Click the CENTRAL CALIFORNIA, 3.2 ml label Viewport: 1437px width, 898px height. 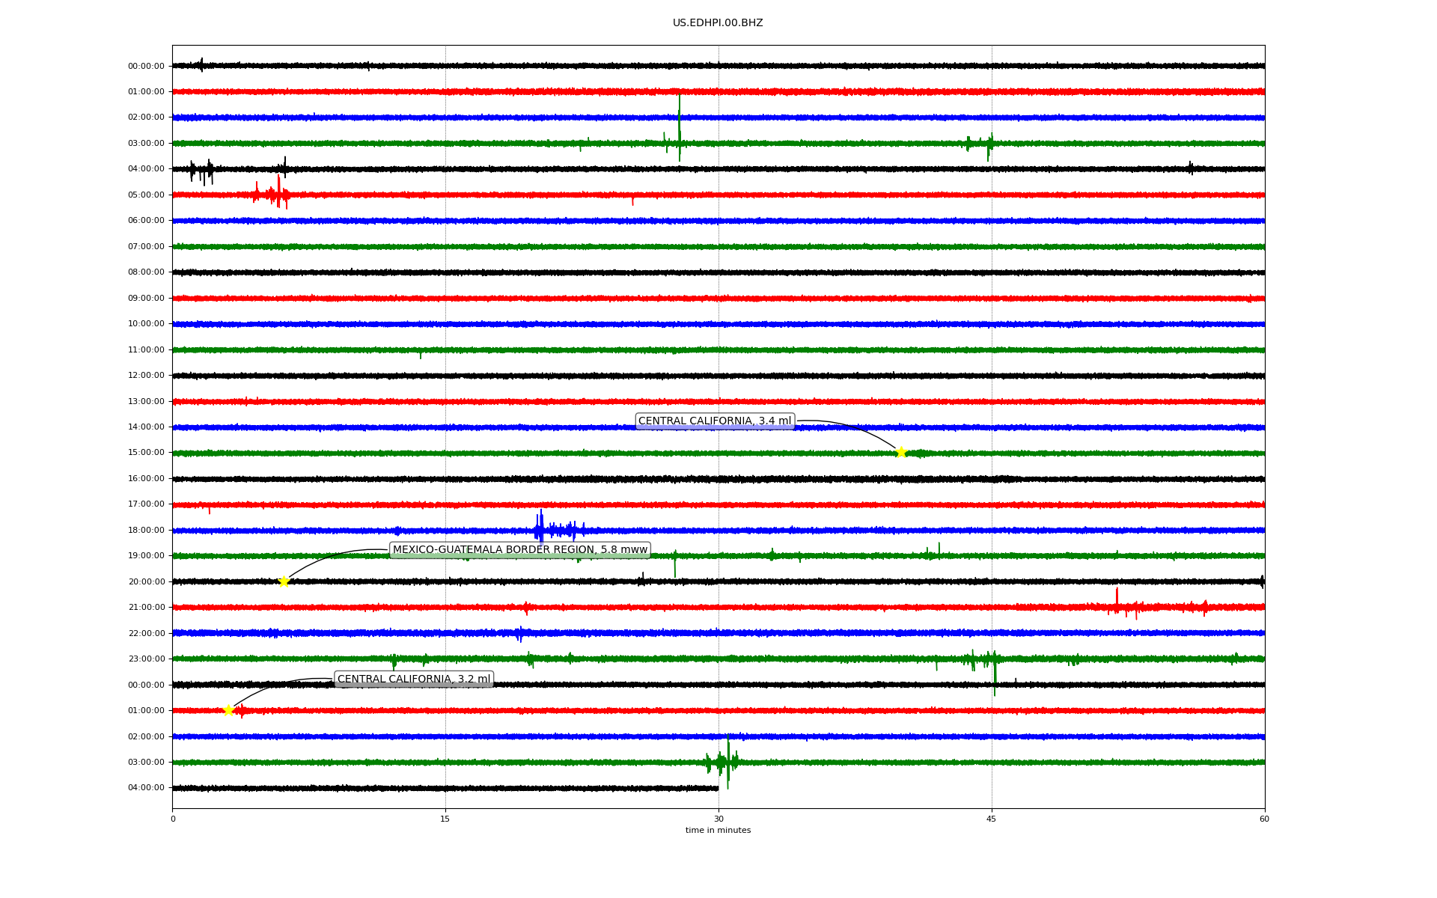pyautogui.click(x=414, y=679)
